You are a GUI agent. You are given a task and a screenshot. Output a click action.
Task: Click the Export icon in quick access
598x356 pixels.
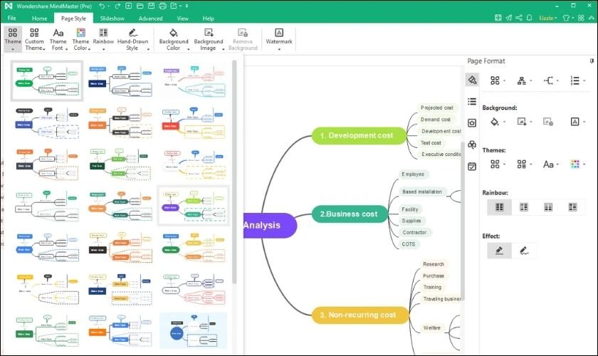[174, 6]
